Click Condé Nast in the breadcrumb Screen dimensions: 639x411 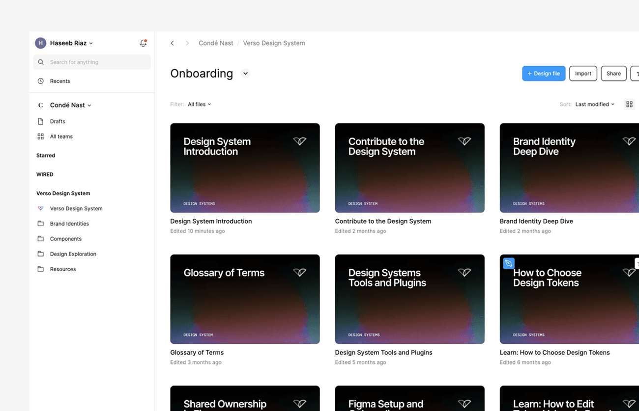coord(216,43)
